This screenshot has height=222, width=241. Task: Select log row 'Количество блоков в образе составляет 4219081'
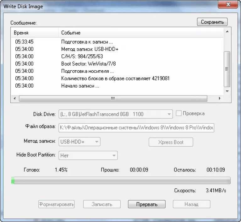point(117,79)
